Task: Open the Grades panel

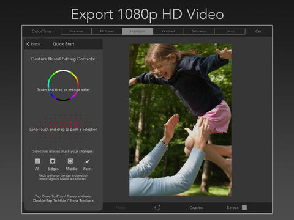Action: (196, 208)
